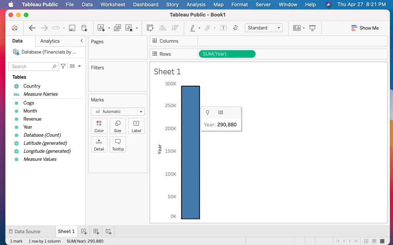Open the Tooltip marks button
This screenshot has width=393, height=245.
[x=118, y=144]
